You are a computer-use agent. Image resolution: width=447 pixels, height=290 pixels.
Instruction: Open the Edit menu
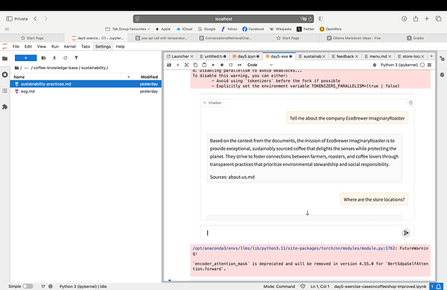click(x=28, y=46)
